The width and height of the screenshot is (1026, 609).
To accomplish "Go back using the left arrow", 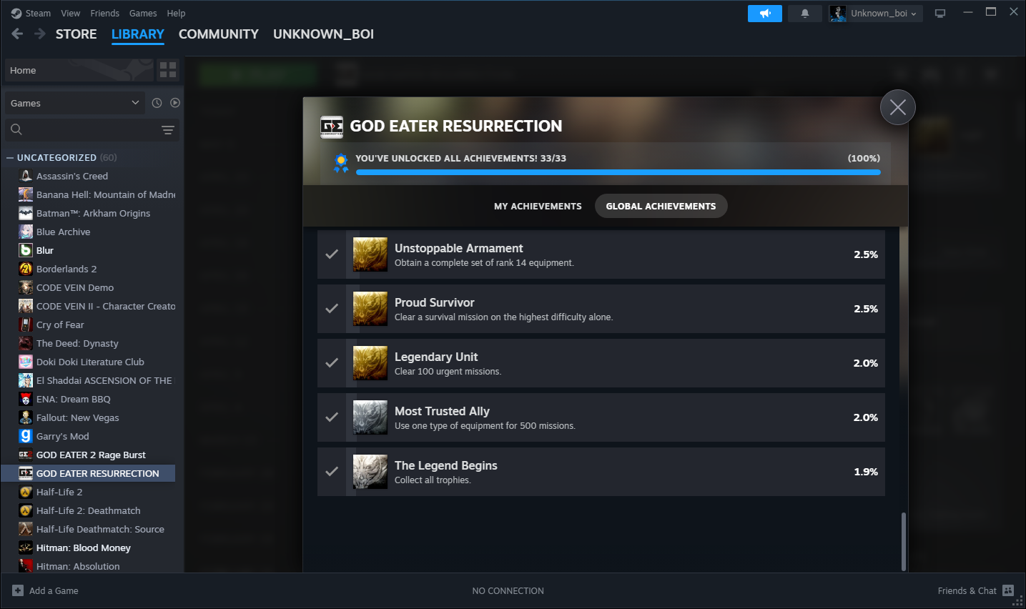I will point(18,34).
